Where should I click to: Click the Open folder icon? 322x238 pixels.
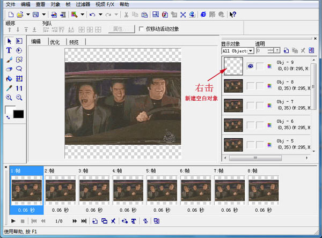[20, 14]
